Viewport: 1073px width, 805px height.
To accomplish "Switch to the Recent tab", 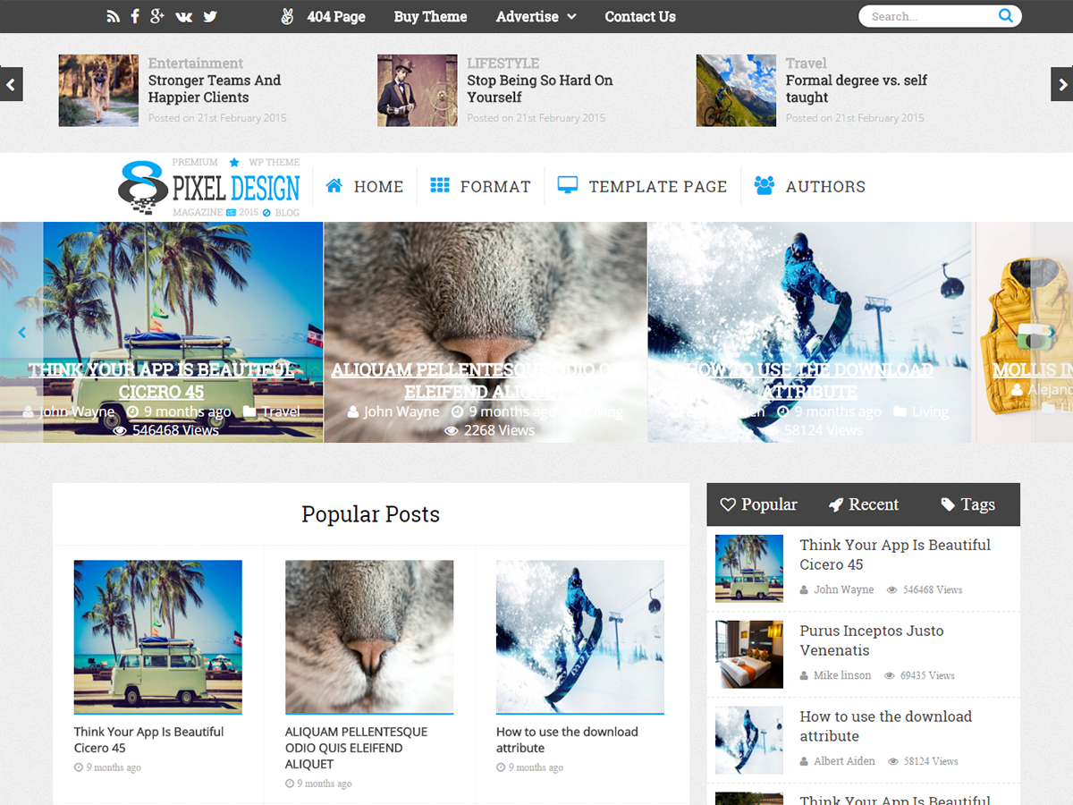I will 863,504.
